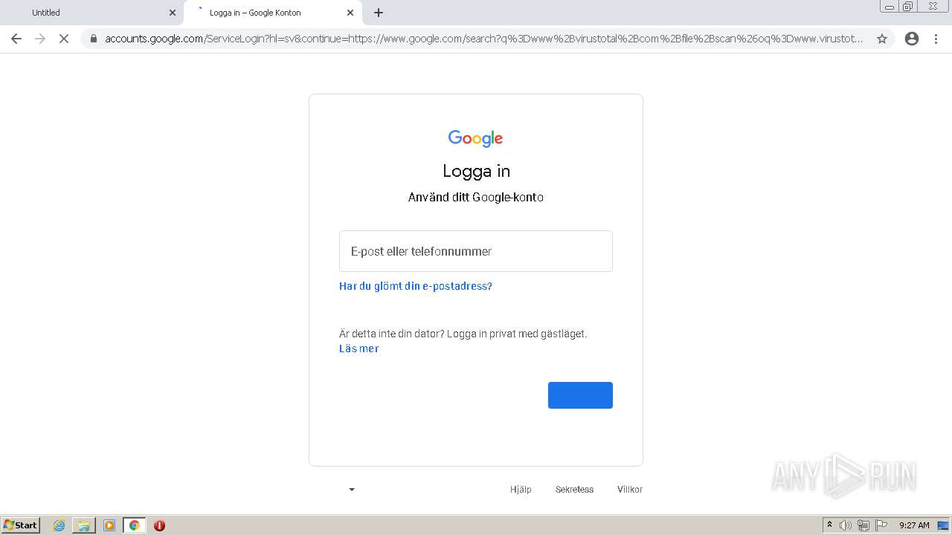Open the Chrome profile avatar menu
Image resolution: width=952 pixels, height=535 pixels.
pyautogui.click(x=912, y=39)
